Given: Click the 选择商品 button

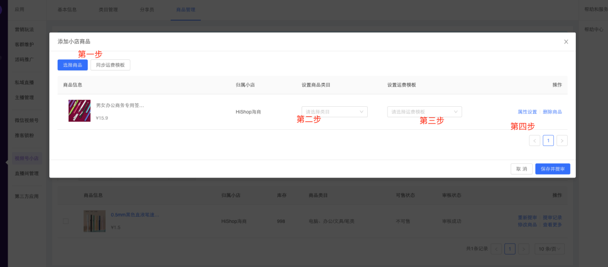Looking at the screenshot, I should click(72, 65).
